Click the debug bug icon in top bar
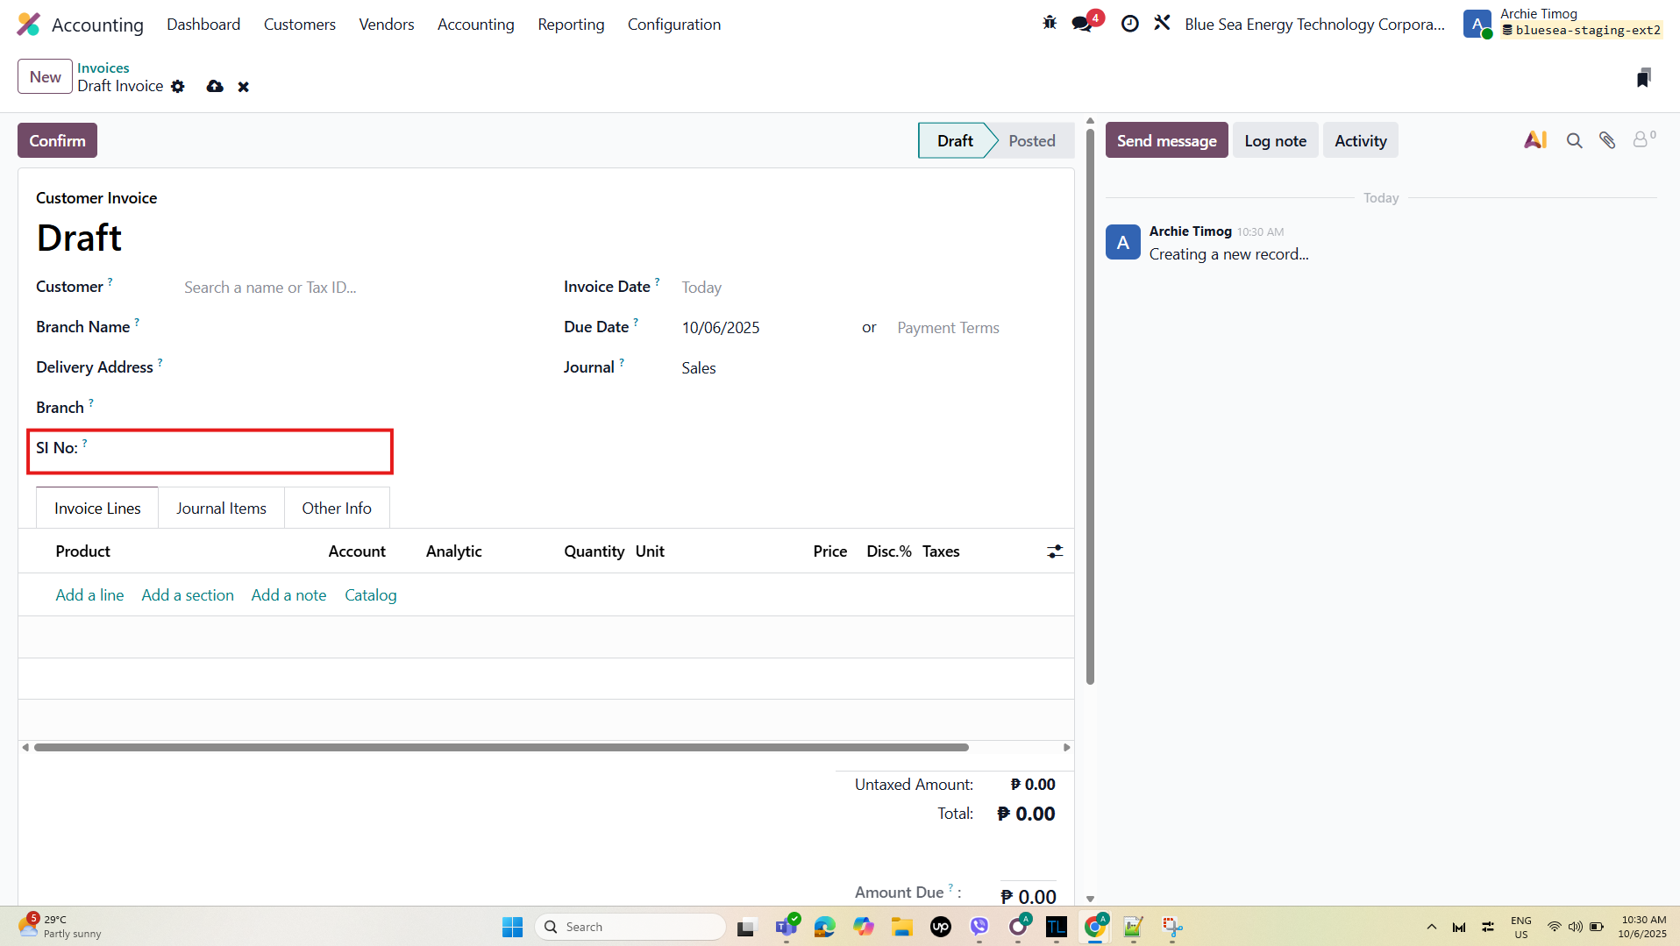 tap(1050, 24)
